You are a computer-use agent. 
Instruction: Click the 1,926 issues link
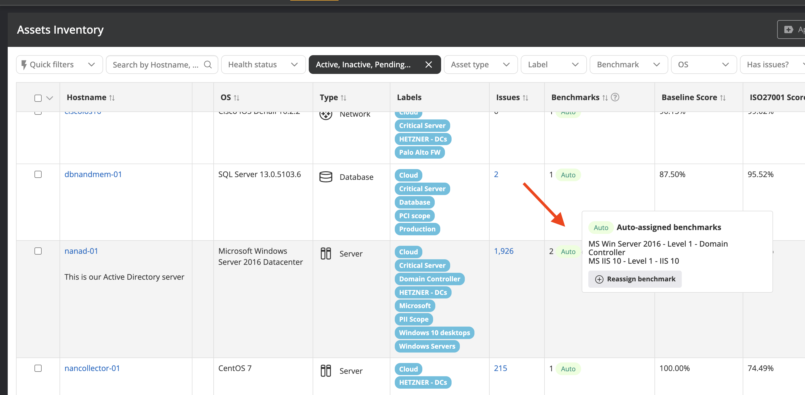(503, 251)
